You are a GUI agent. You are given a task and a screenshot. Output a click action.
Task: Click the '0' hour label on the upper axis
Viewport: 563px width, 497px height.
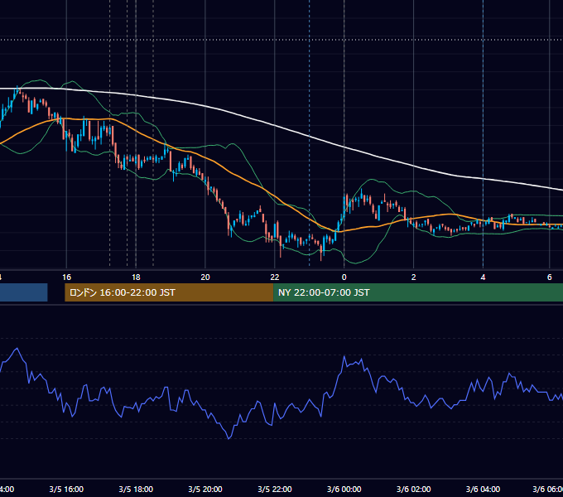click(x=344, y=277)
